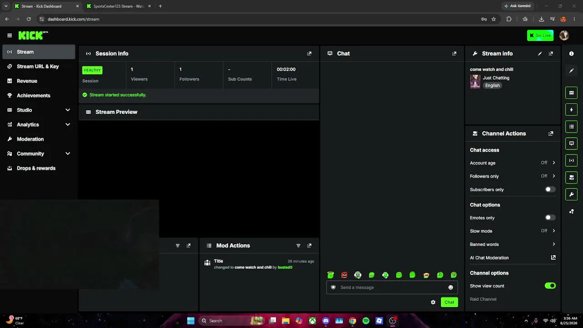Screen dimensions: 583x328
Task: Go to the Revenue page
Action: point(39,81)
